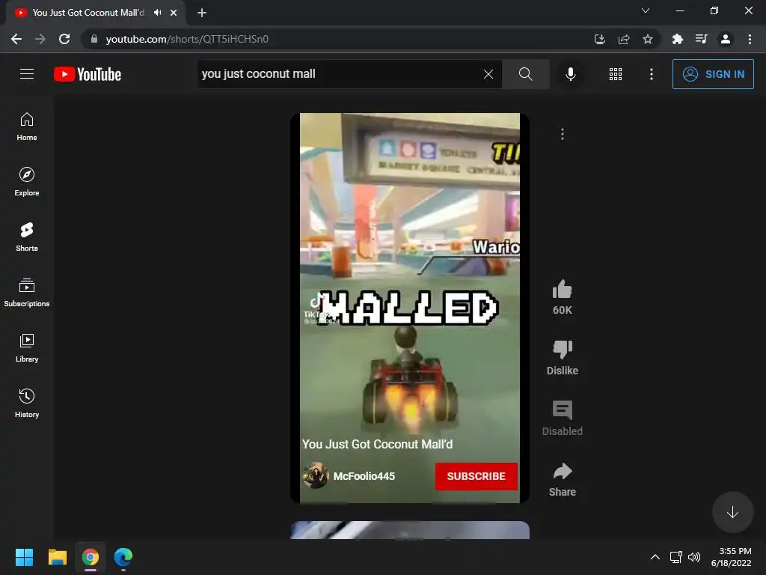Click the Disabled comments icon
Viewport: 766px width, 575px height.
(x=563, y=410)
